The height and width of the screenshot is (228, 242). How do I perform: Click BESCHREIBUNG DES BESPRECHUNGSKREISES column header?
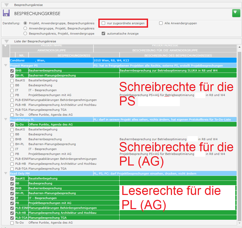pos(178,55)
